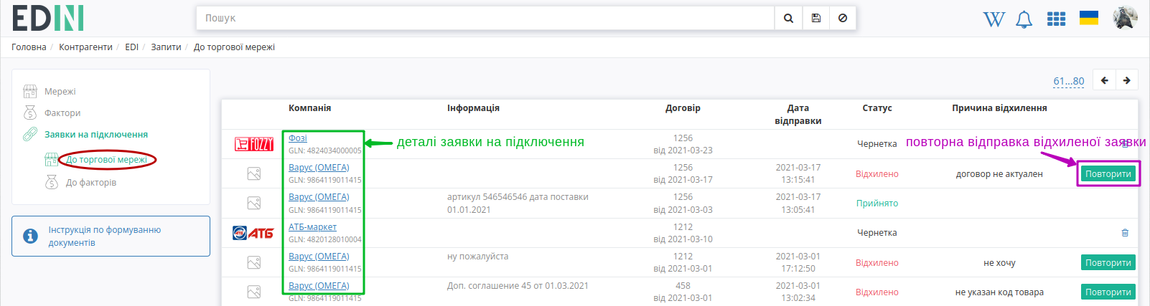Open Варус (ОМЕГА) request for contract 458
The height and width of the screenshot is (306, 1150).
pyautogui.click(x=319, y=286)
